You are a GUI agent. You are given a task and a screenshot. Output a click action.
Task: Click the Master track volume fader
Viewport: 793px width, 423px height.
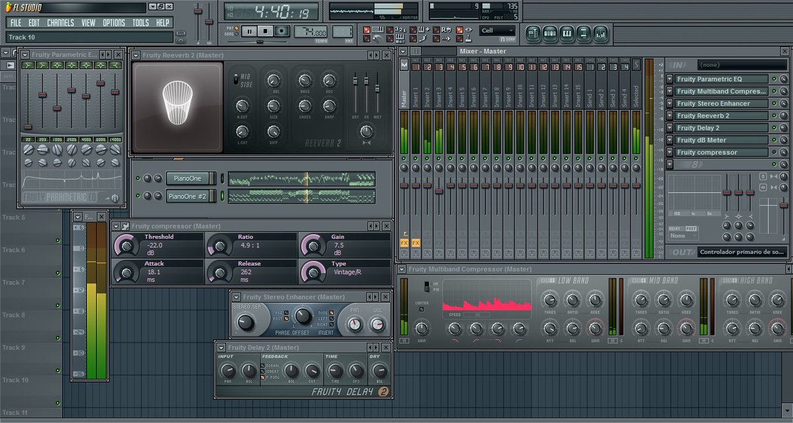pos(404,186)
